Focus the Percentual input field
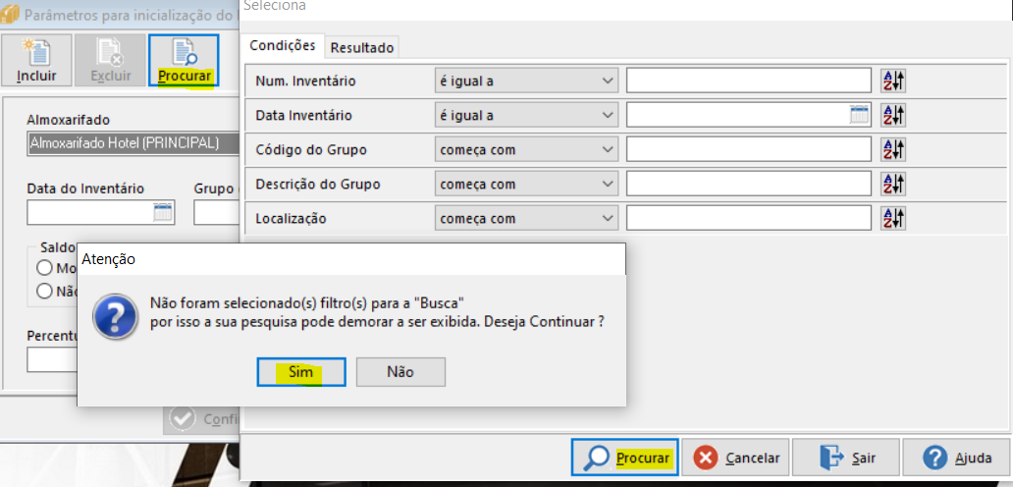This screenshot has height=487, width=1013. (52, 359)
